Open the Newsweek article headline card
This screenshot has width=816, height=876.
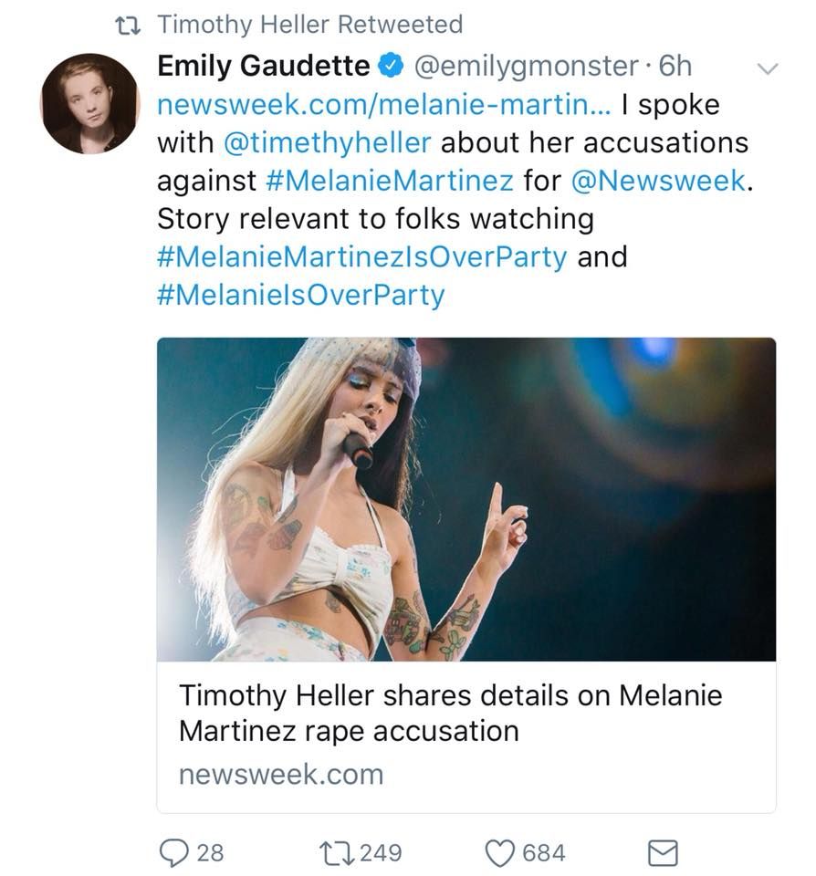point(451,713)
